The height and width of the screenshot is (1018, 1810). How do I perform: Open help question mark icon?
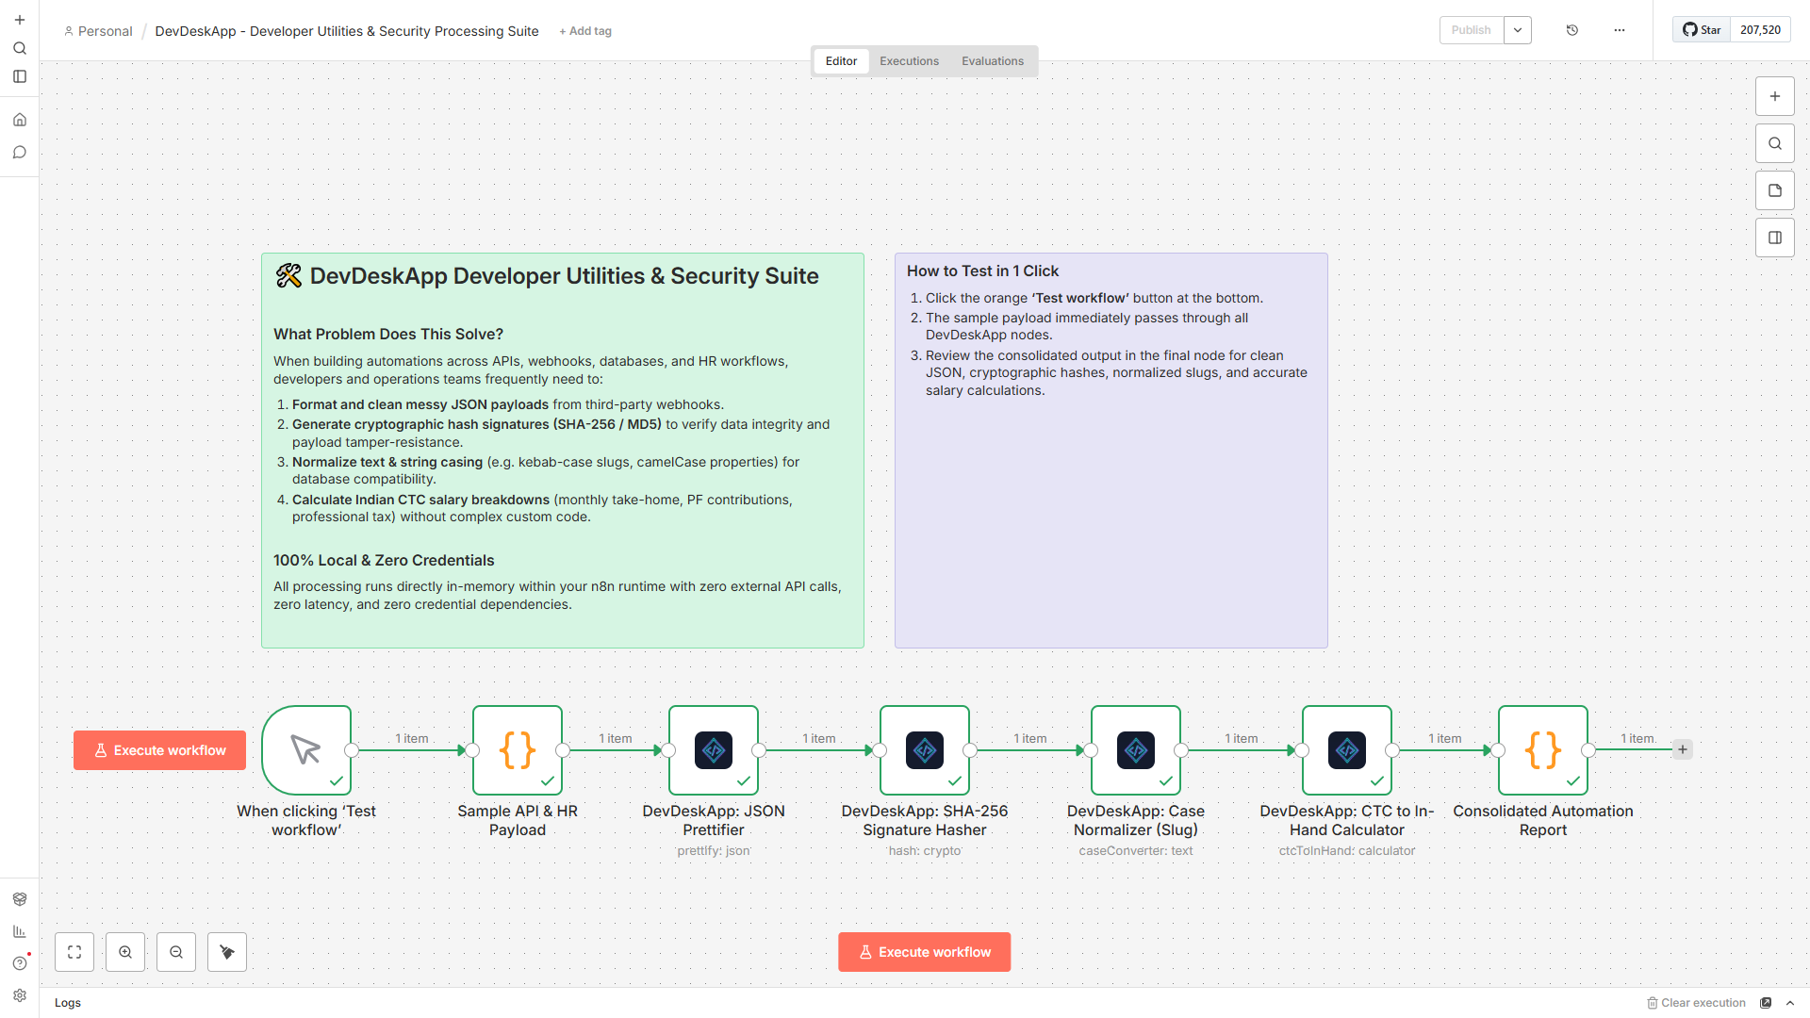tap(20, 963)
